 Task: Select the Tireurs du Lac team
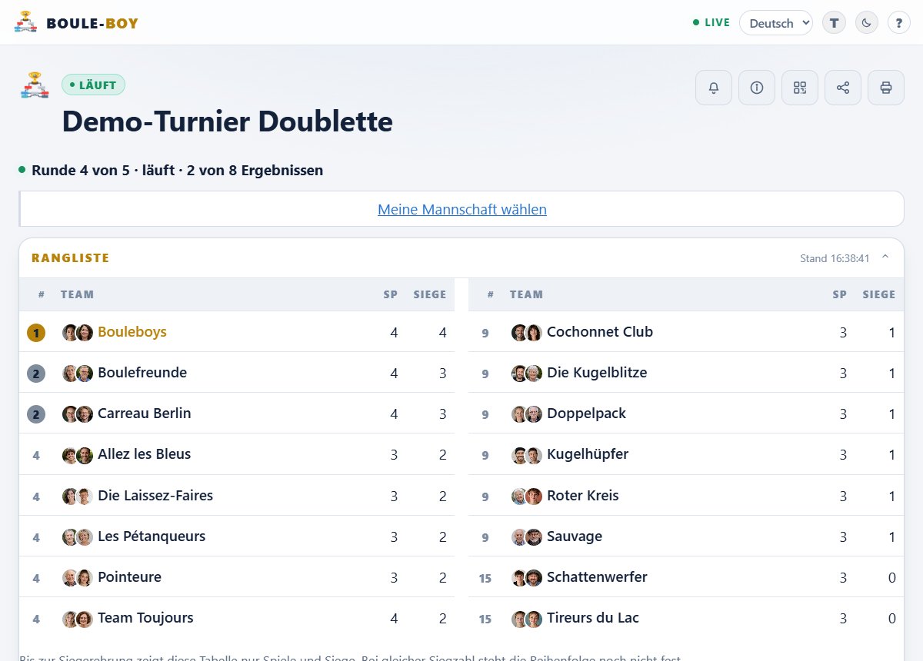point(593,617)
